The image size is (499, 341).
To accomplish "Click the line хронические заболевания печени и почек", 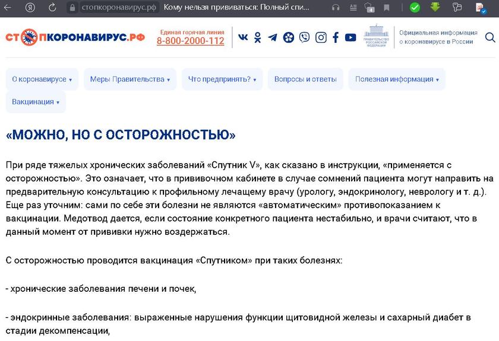I will coord(101,289).
